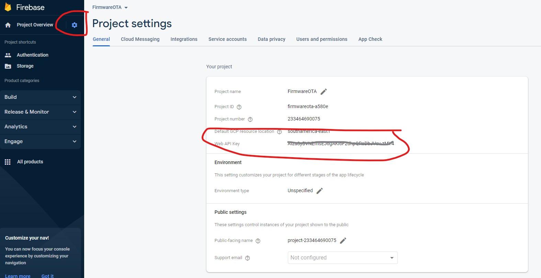Click help icon beside Default GCP resource location
Image resolution: width=541 pixels, height=278 pixels.
(x=279, y=132)
